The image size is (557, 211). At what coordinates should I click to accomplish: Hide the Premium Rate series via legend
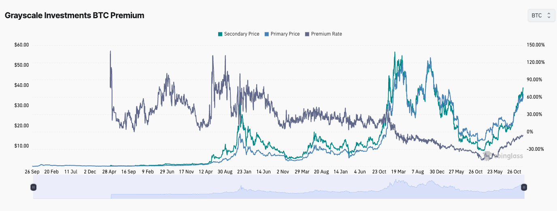326,34
